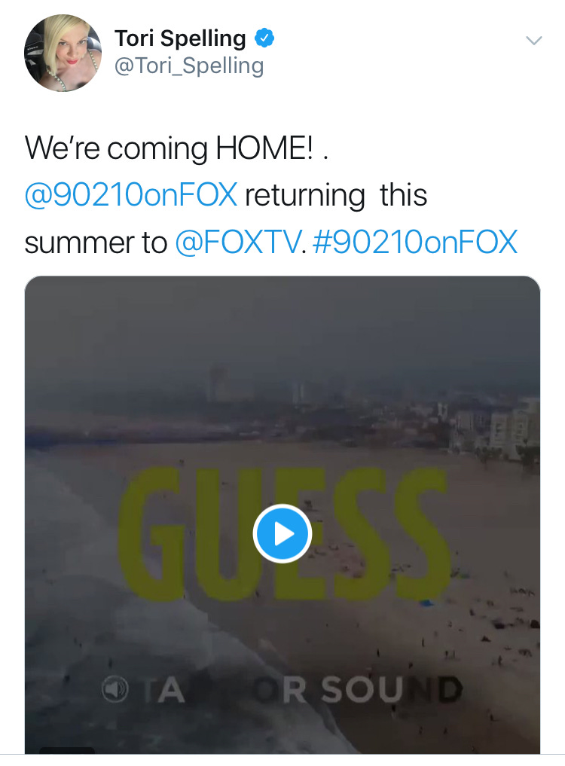Click the dark label at video's bottom-left
The width and height of the screenshot is (565, 766).
coord(67,750)
